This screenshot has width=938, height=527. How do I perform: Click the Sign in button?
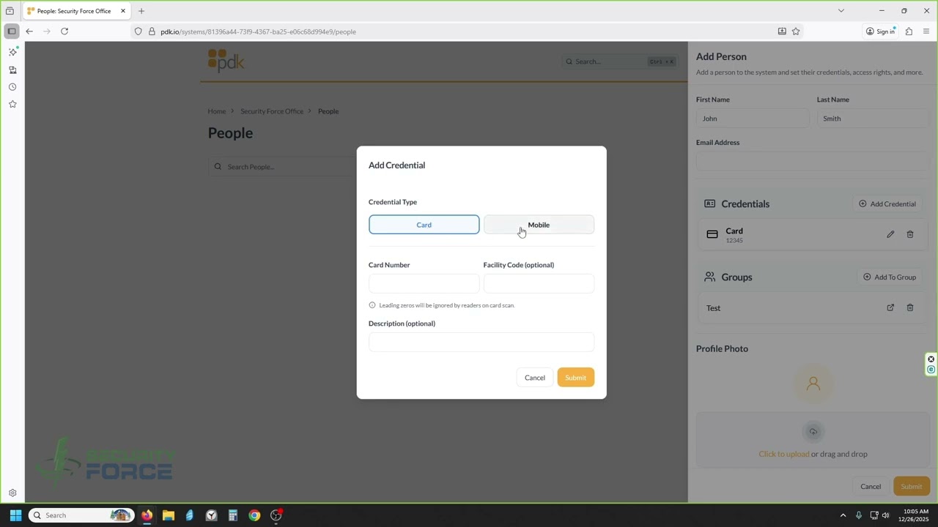(880, 31)
